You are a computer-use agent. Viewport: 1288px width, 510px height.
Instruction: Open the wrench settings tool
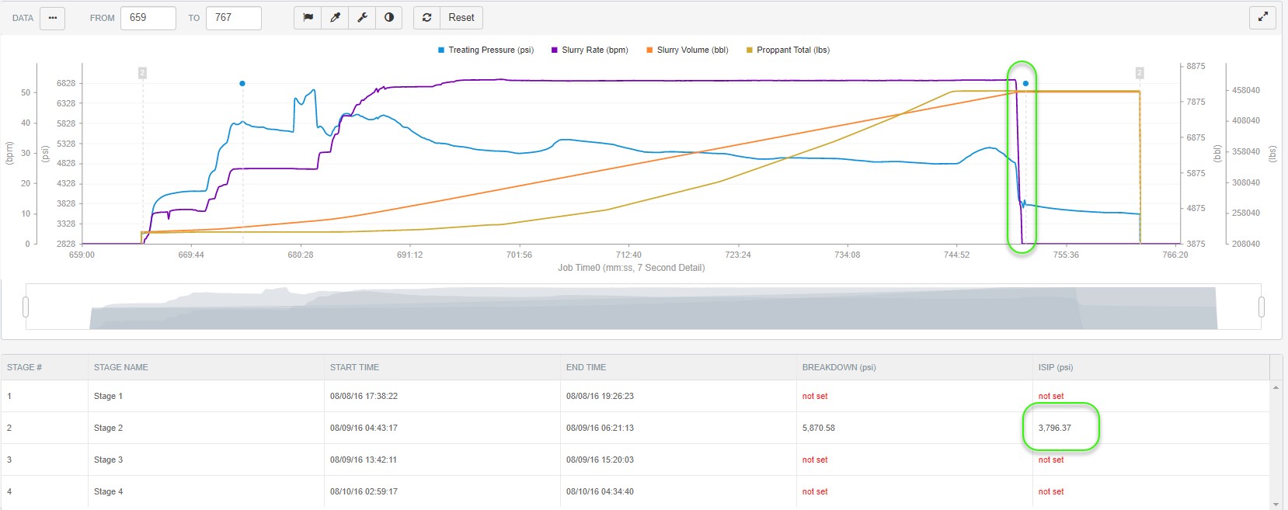362,18
